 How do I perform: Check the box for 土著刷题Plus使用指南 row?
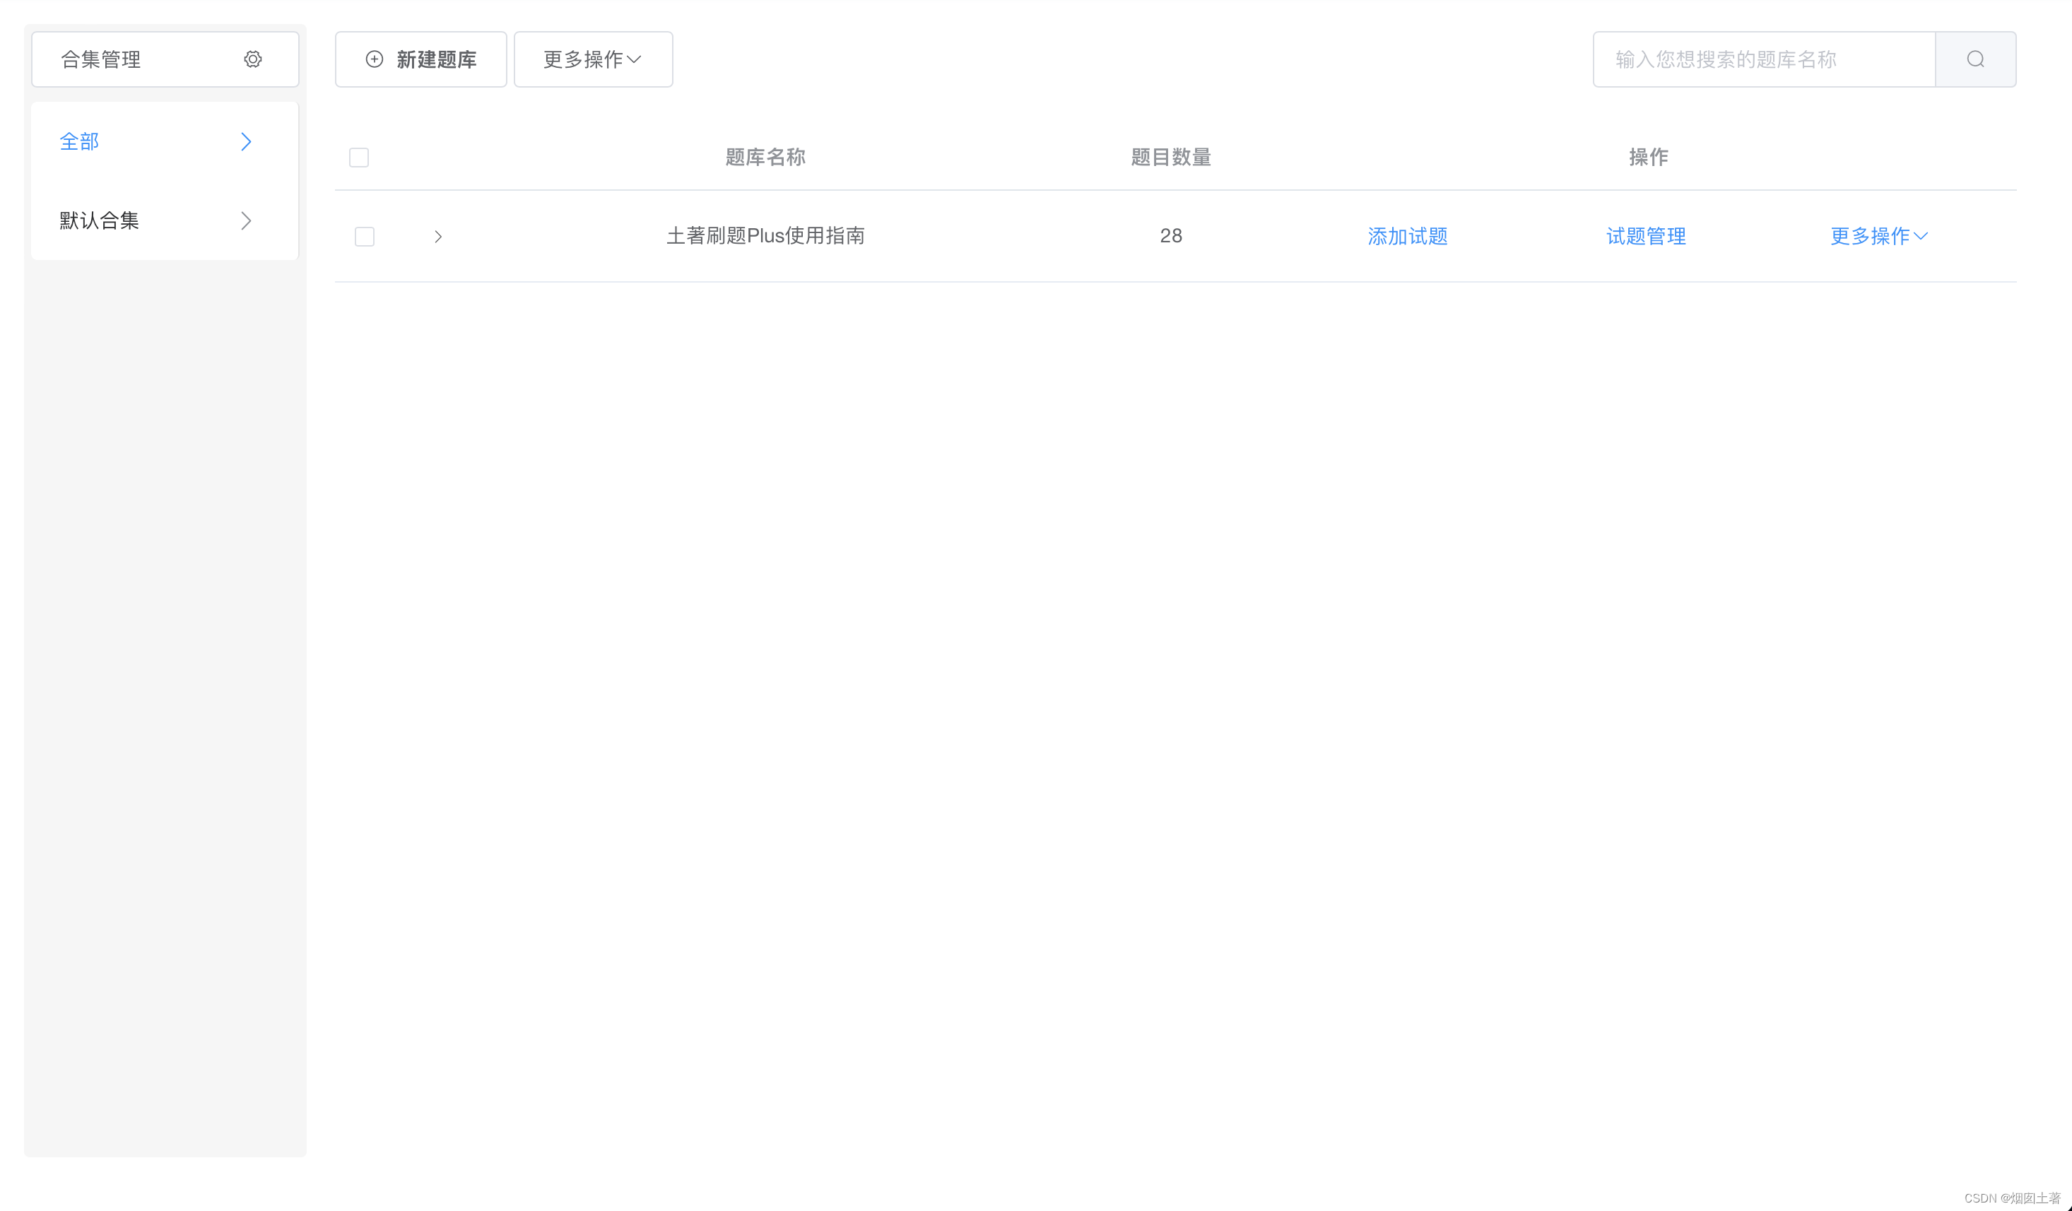click(x=364, y=237)
